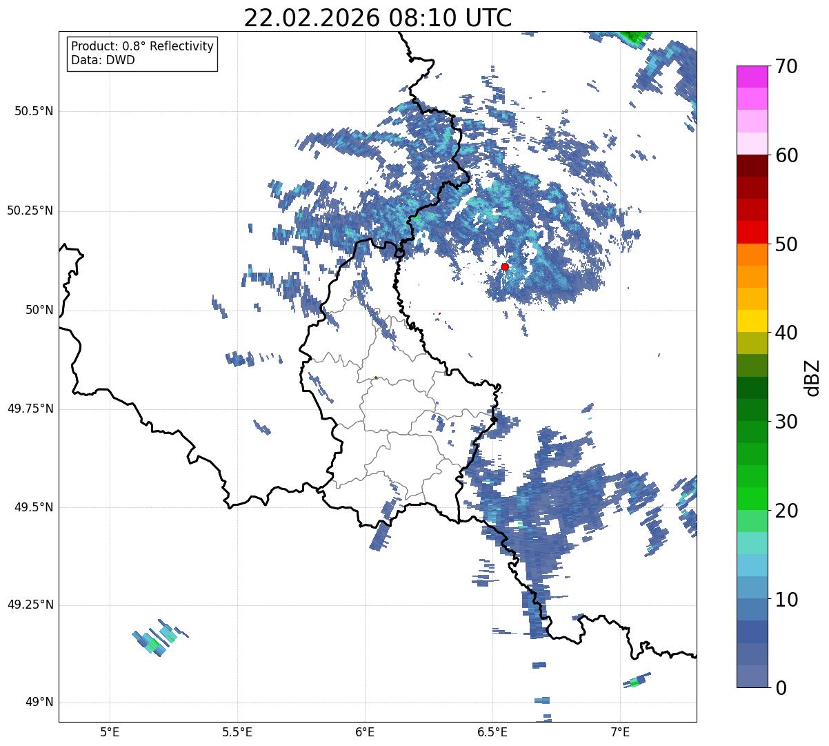Click the plot title 22.02.2026 08:10 UTC

378,18
